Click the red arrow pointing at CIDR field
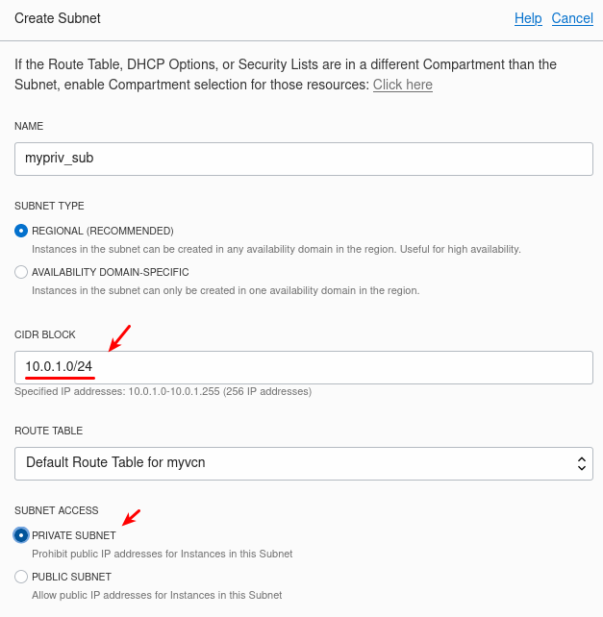 click(119, 338)
